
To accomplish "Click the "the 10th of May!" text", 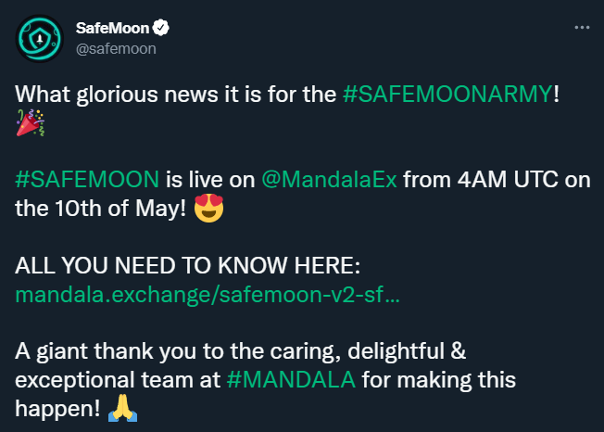I will point(101,209).
